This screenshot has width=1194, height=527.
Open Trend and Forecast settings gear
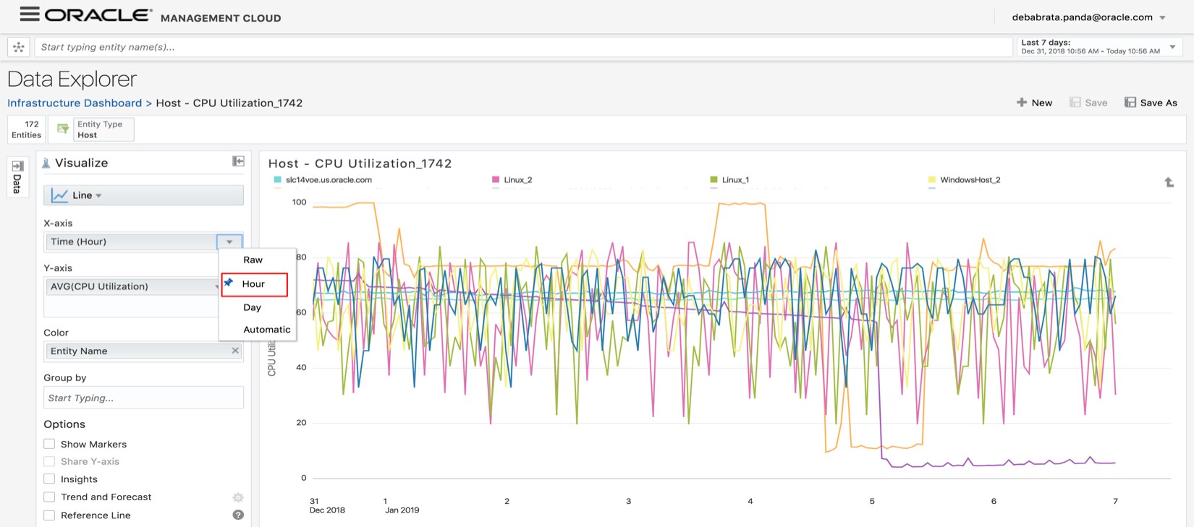point(238,497)
